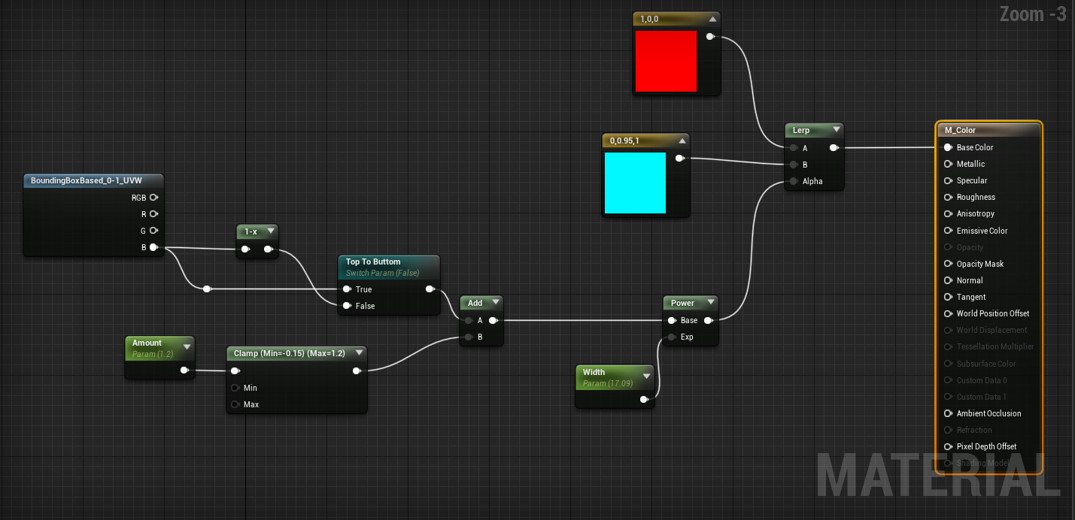Screen dimensions: 1075x520
Task: Click the Min input pin on Clamp node
Action: tap(235, 388)
